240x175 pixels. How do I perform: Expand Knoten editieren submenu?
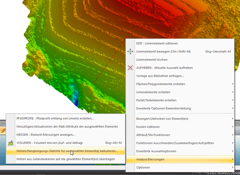click(180, 127)
